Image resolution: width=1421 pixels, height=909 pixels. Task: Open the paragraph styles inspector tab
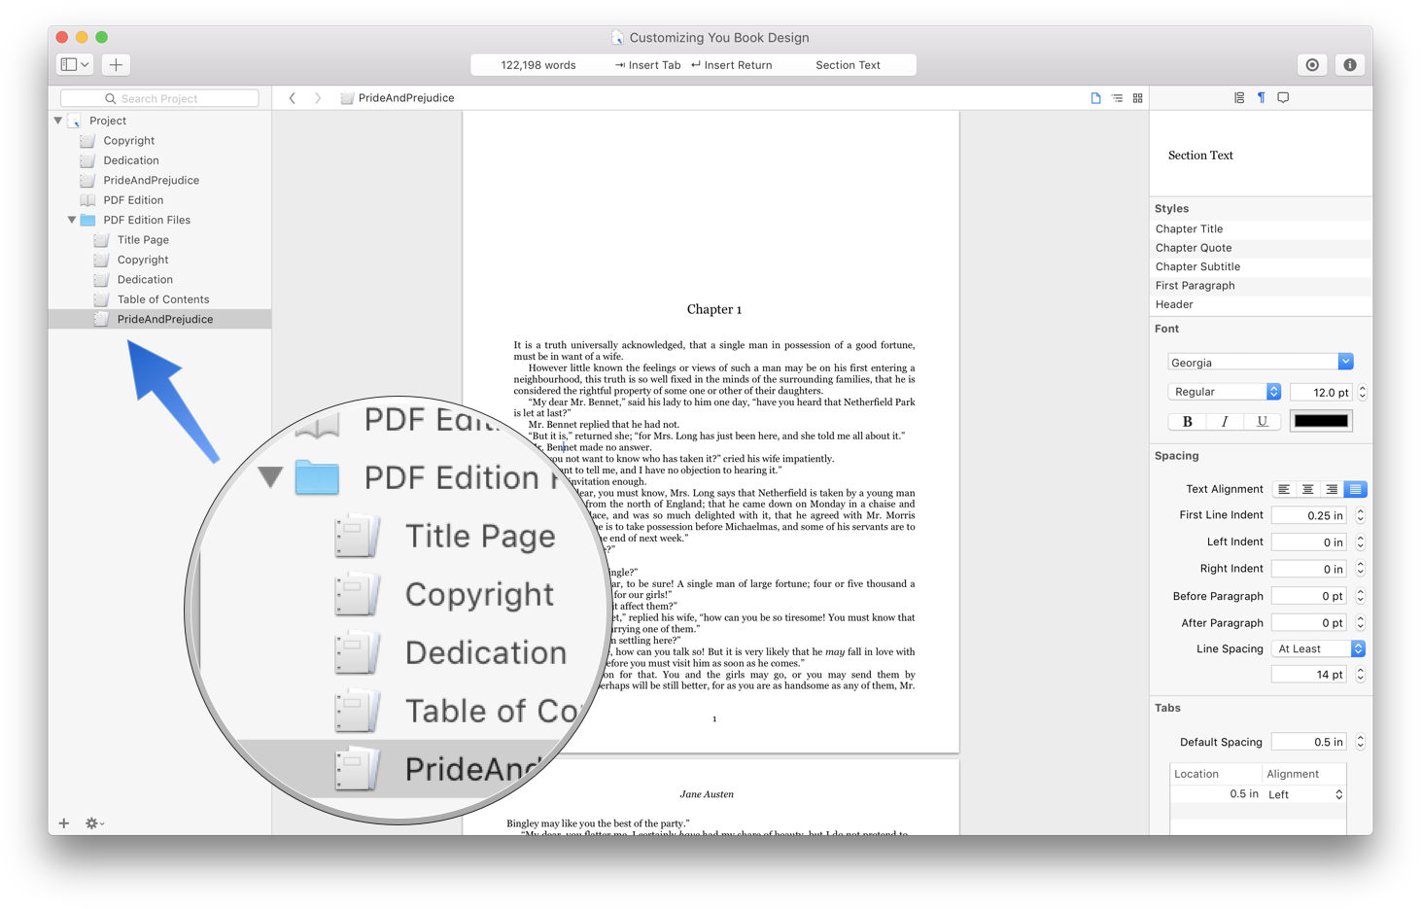(x=1261, y=97)
